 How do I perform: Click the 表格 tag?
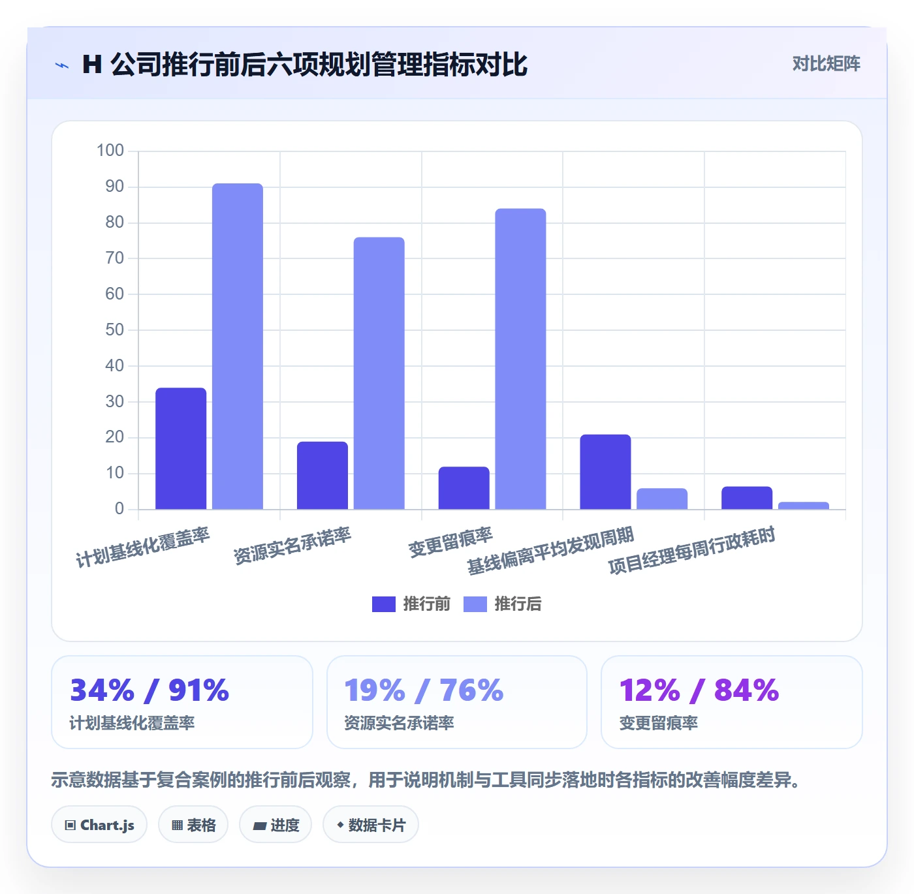point(193,825)
